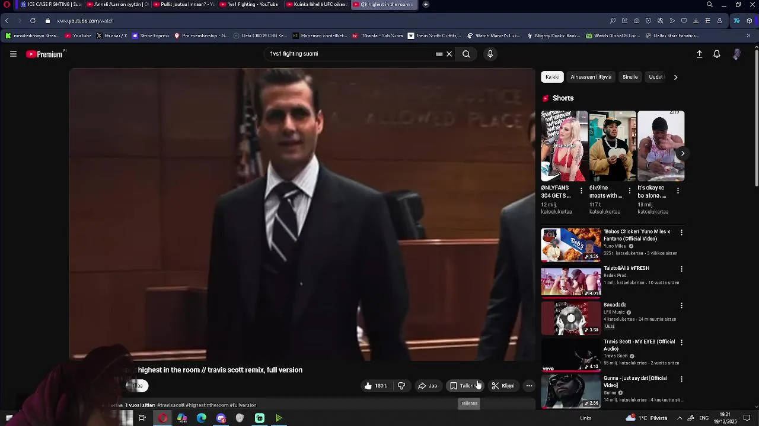
Task: Share the video via Jaa button
Action: coord(428,386)
